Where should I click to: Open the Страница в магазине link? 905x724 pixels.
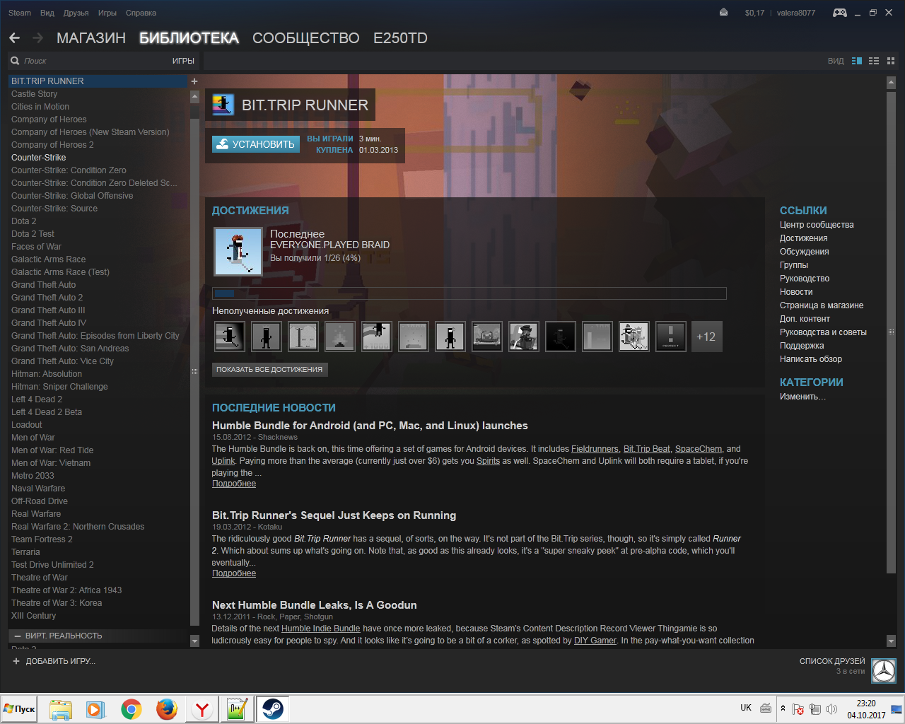tap(822, 305)
